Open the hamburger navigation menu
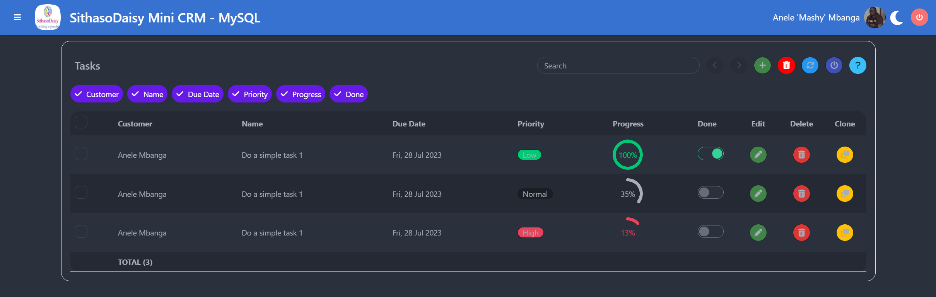The image size is (936, 297). click(x=17, y=17)
